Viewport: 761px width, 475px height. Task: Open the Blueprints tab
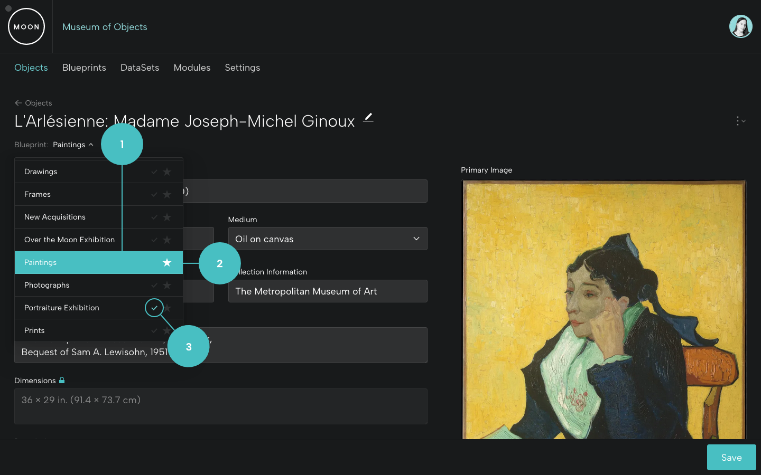click(84, 68)
